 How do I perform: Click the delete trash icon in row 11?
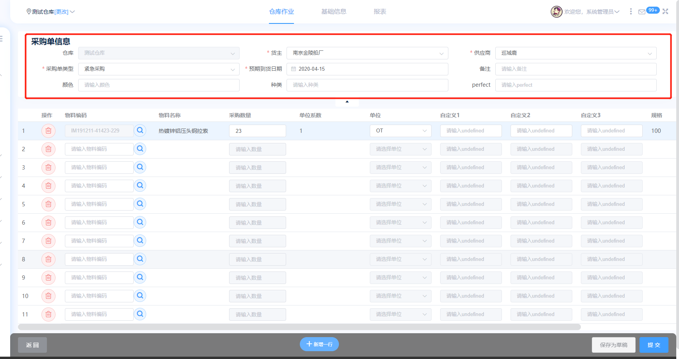click(x=48, y=314)
